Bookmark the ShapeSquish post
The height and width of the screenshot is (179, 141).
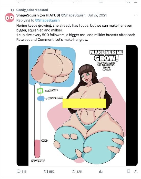[128, 172]
